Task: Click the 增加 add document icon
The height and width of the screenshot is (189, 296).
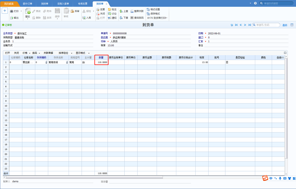Action: click(28, 11)
